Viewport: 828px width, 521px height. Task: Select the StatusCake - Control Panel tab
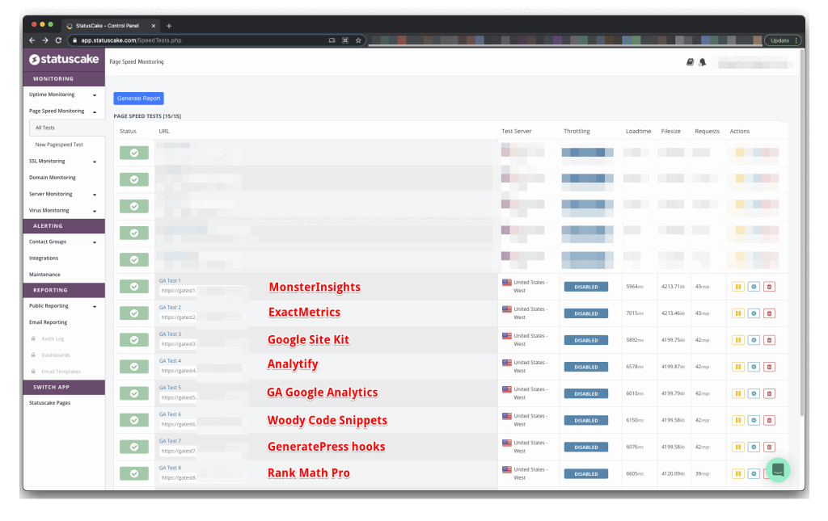tap(112, 25)
